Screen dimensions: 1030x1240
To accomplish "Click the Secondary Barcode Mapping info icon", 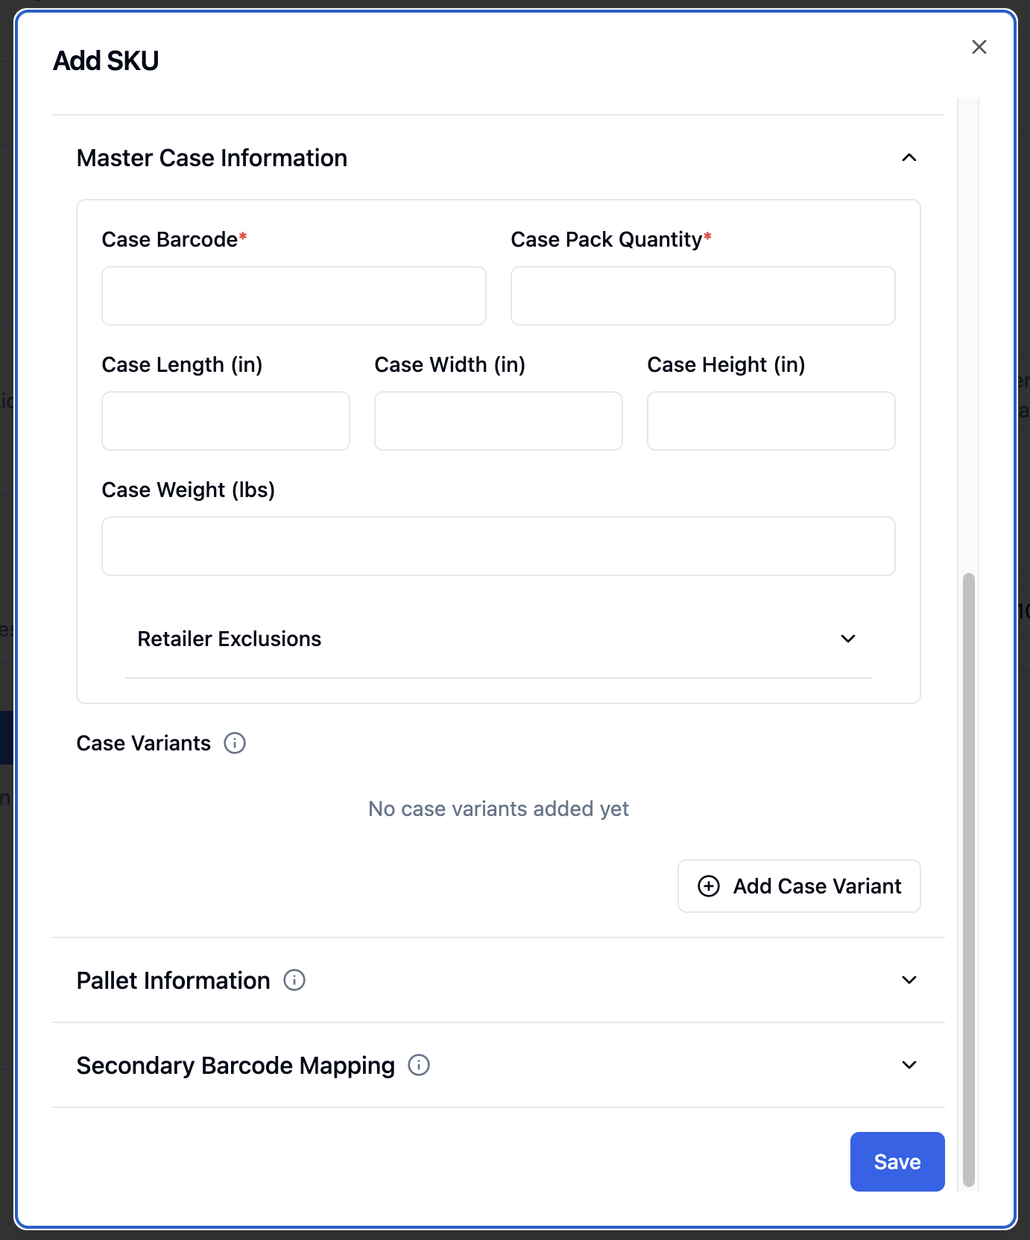I will tap(419, 1065).
